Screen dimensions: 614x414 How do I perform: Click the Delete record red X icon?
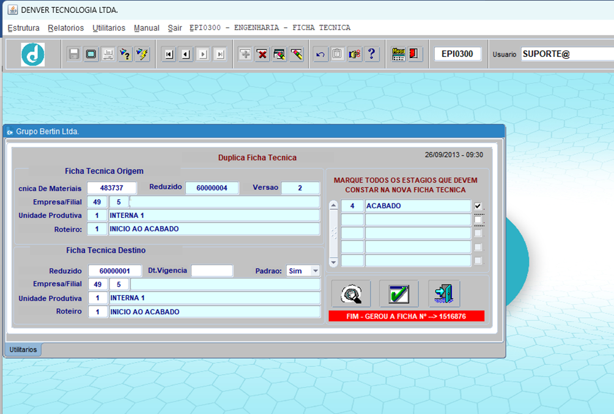pyautogui.click(x=262, y=54)
